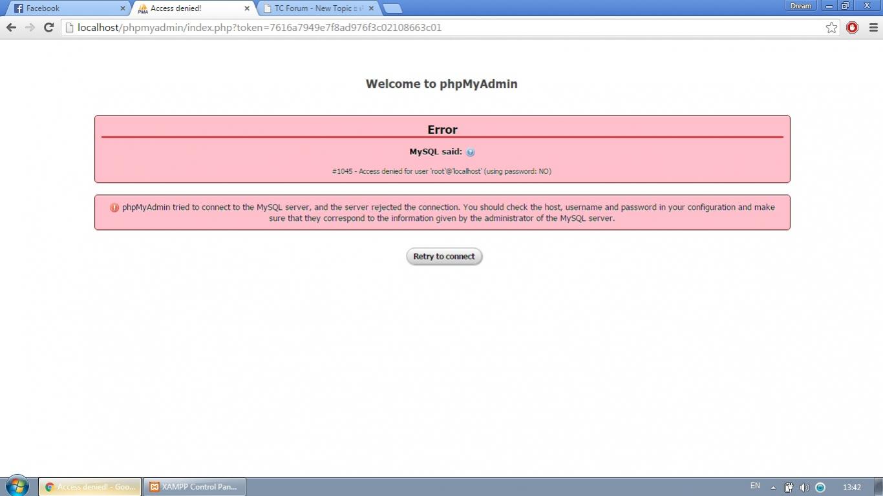Screen dimensions: 883x496
Task: Open XAMPP Control Panel from taskbar
Action: (195, 487)
